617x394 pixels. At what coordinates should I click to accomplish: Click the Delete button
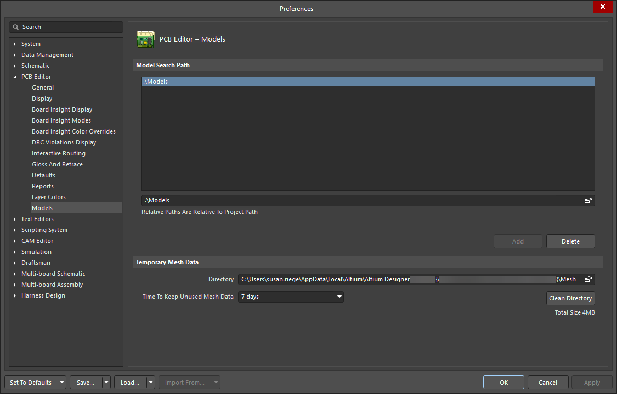(570, 241)
